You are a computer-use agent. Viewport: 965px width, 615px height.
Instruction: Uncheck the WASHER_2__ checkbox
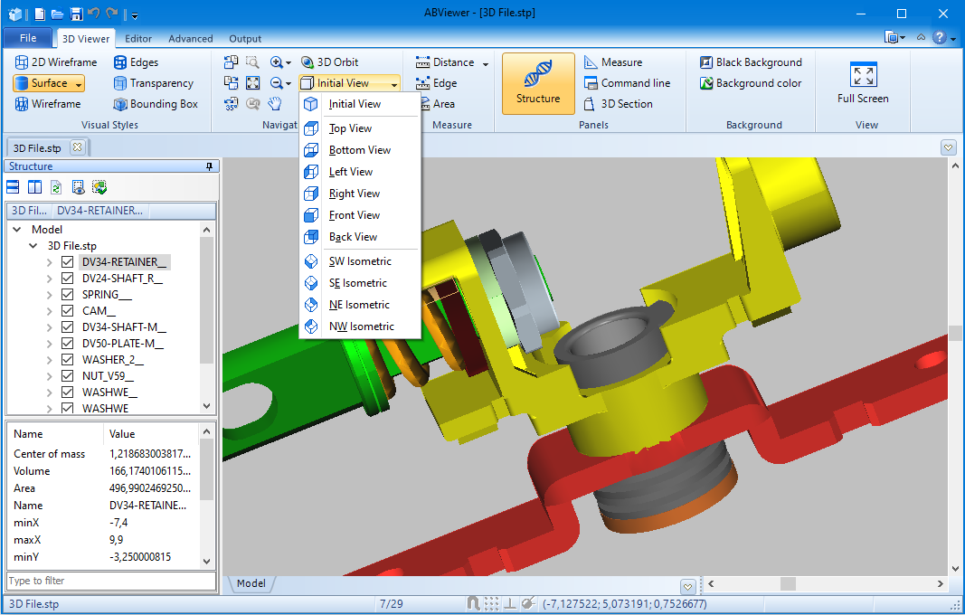click(x=68, y=360)
